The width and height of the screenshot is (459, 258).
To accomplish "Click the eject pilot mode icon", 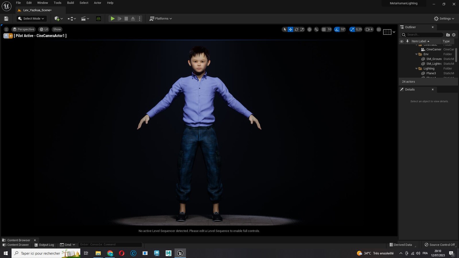I will point(6,36).
